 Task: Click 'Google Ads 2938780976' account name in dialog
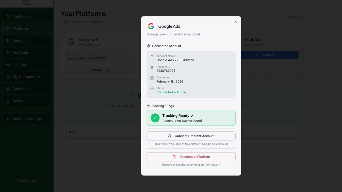coord(175,60)
